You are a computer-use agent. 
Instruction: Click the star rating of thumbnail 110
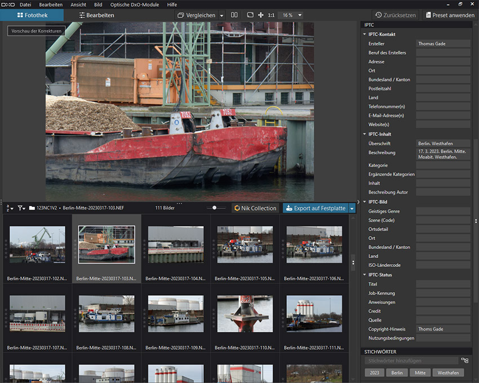[214, 318]
